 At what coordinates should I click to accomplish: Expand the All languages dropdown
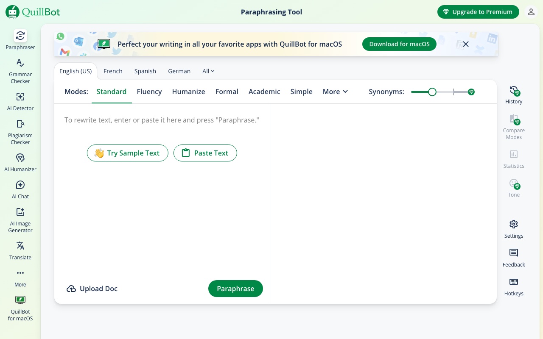208,71
